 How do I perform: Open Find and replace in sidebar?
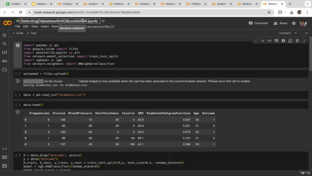(4, 44)
